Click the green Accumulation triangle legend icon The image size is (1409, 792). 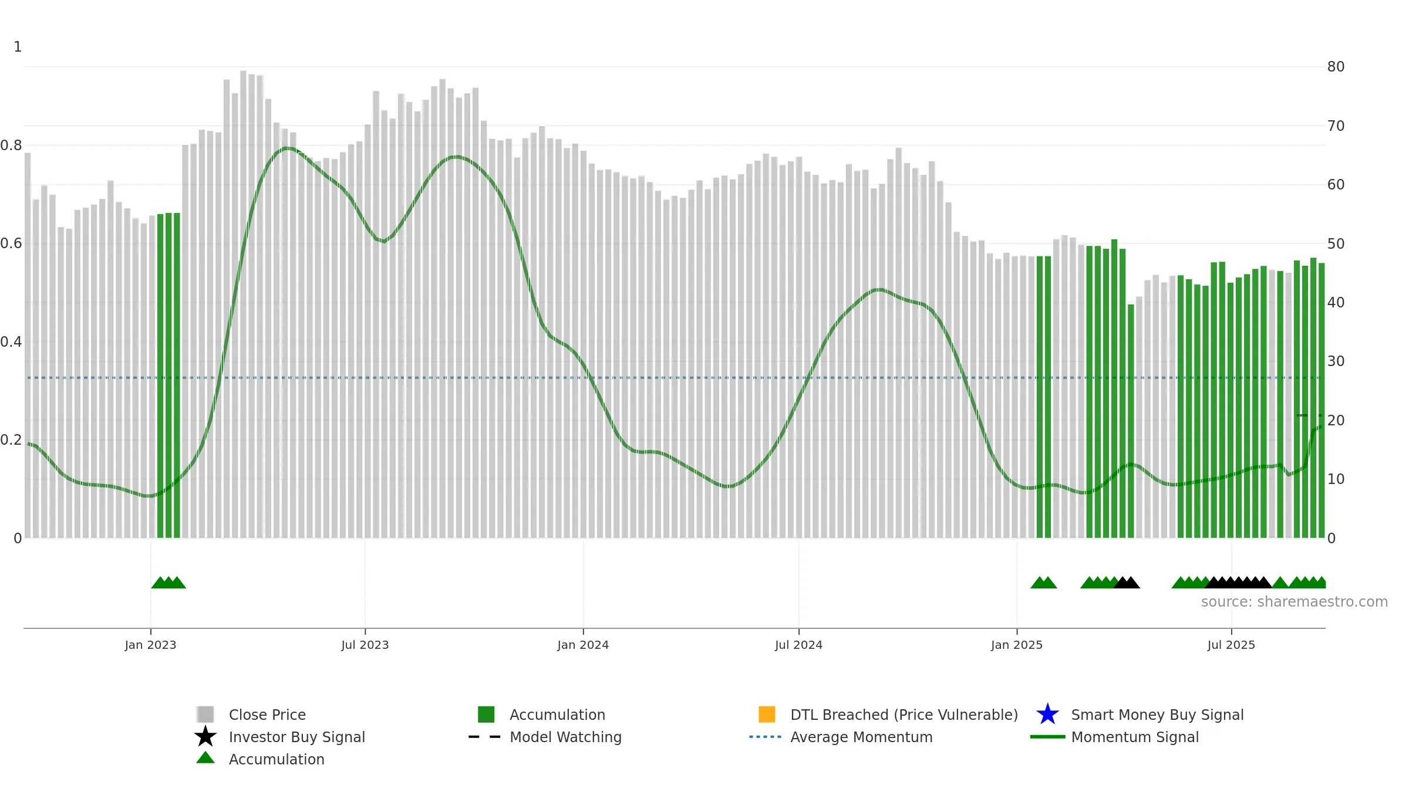(205, 758)
